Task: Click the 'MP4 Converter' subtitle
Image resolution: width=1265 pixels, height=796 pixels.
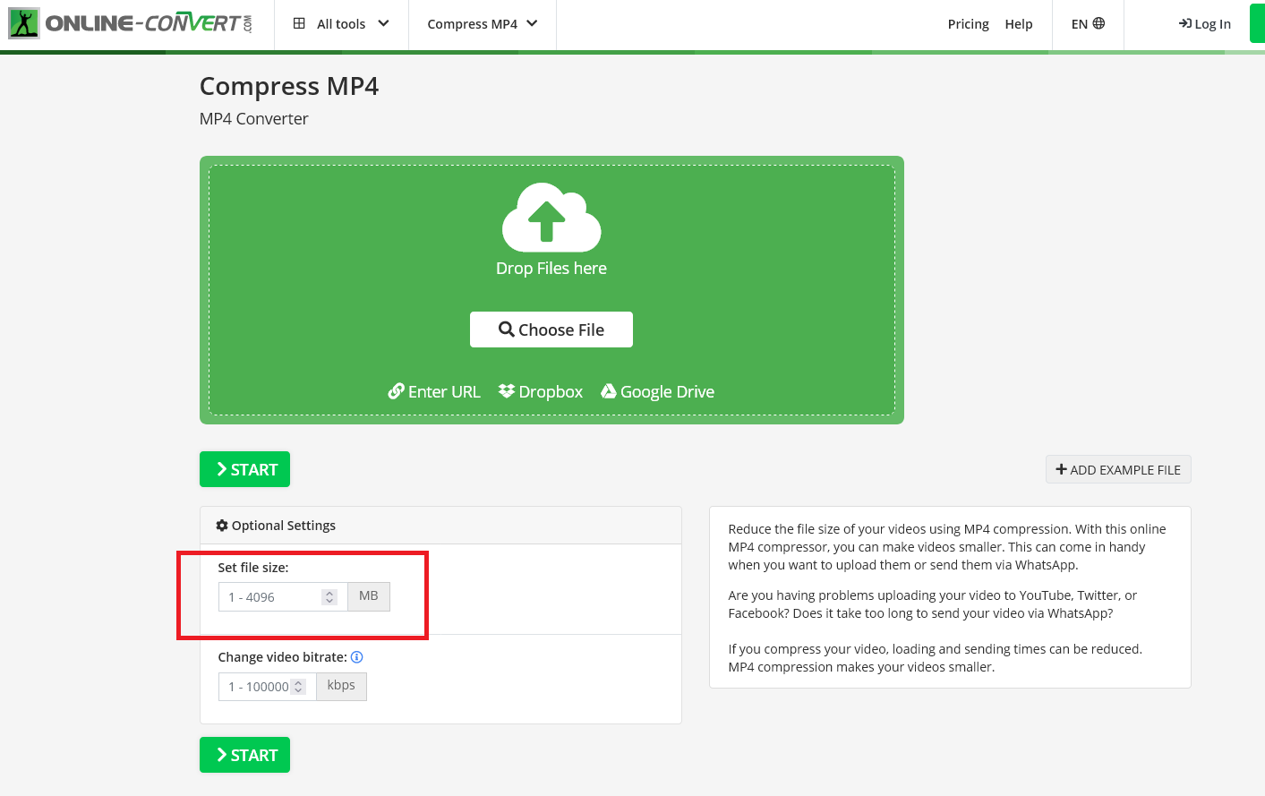Action: tap(254, 119)
